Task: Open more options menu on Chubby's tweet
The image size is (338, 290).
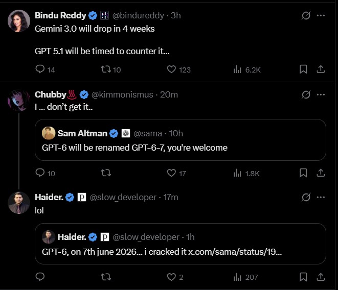Action: [x=321, y=94]
